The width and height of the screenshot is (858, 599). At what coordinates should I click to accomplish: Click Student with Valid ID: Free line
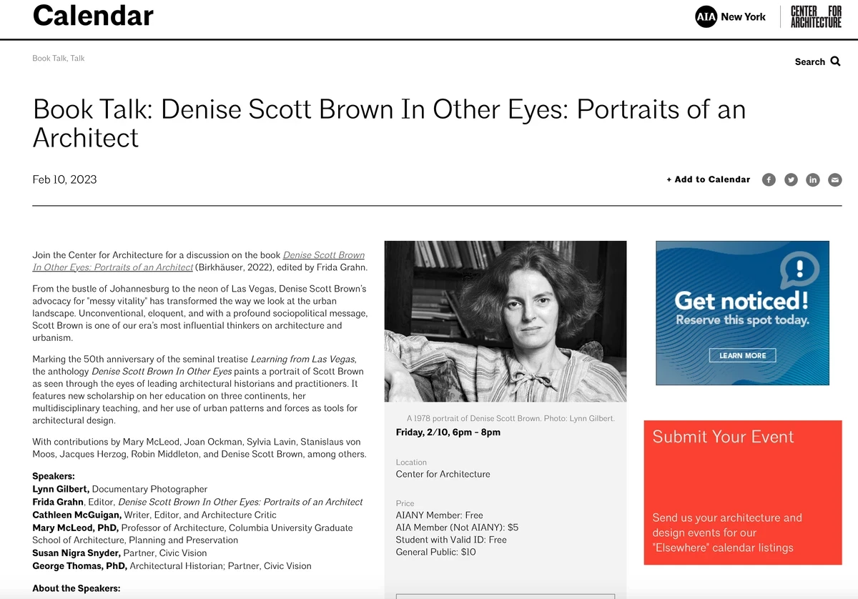coord(451,540)
